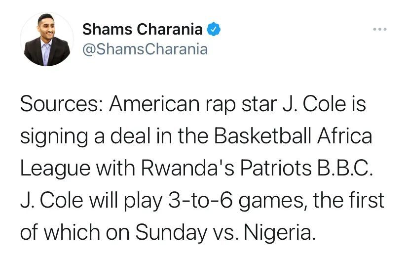Screen dimensions: 408x260
Task: Click the word "Sources:" in the tweet
Action: [x=61, y=104]
